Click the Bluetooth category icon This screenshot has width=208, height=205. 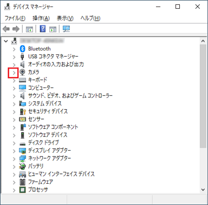[x=22, y=48]
